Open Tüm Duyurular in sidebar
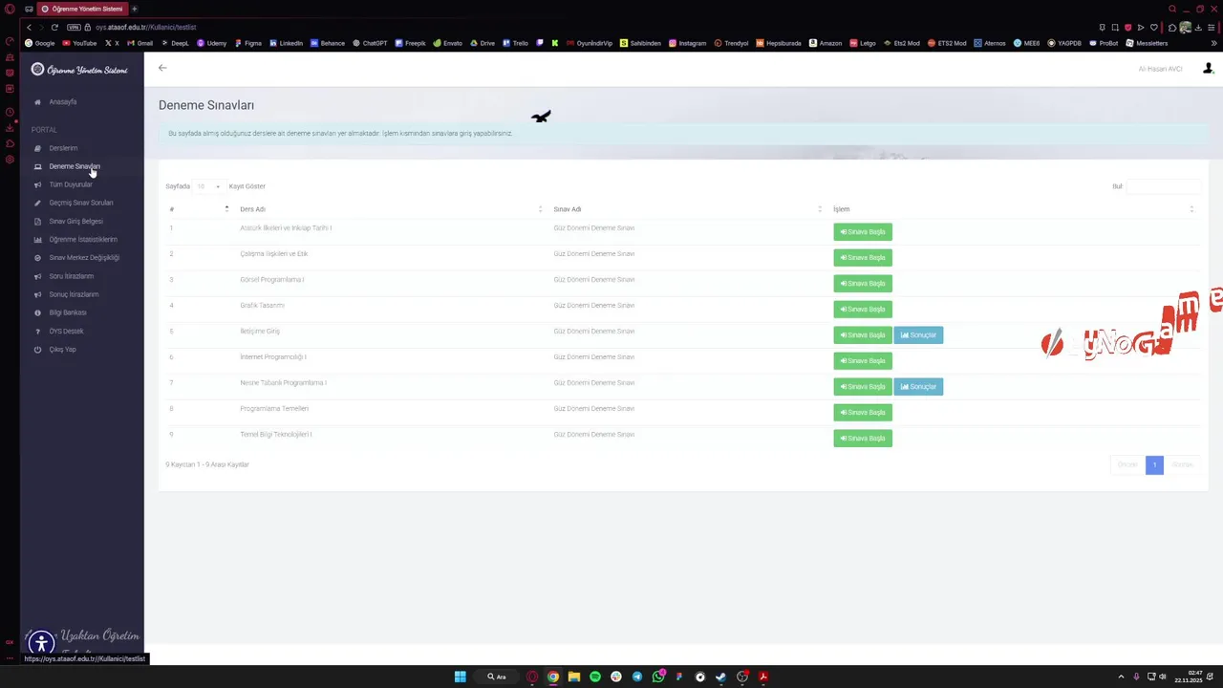Screen dimensions: 1223x688 70,184
